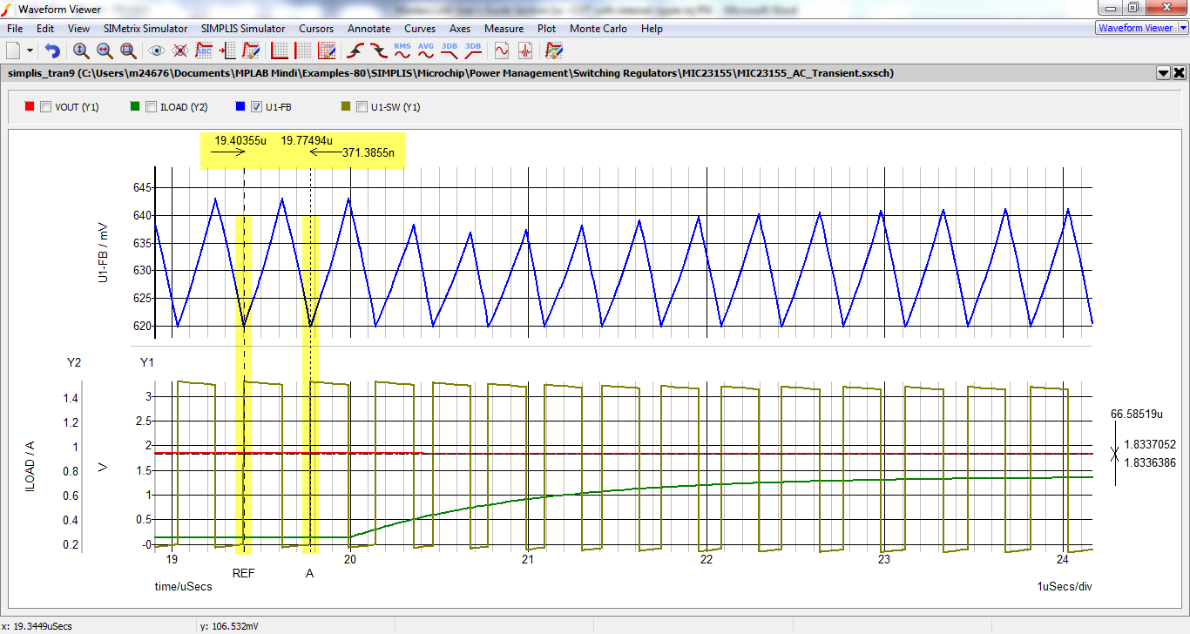Open the SIMPLIS Simulator menu
1190x634 pixels.
243,29
